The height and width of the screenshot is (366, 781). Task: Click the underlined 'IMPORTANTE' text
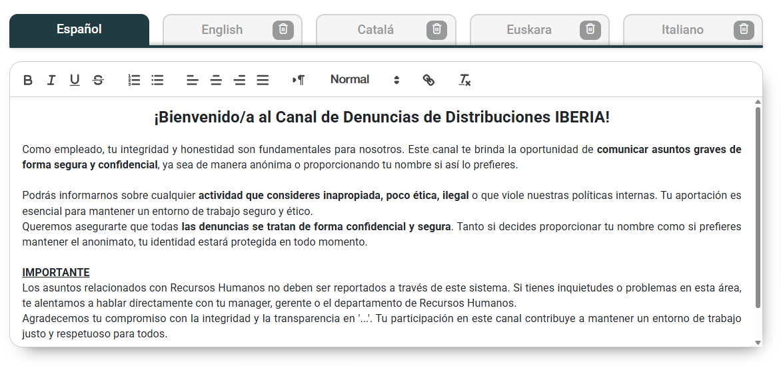click(56, 273)
